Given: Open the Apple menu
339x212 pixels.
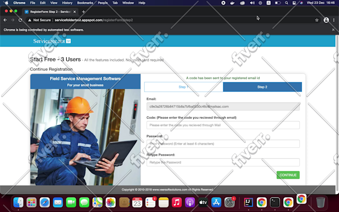Looking at the screenshot, I should tap(6, 3).
